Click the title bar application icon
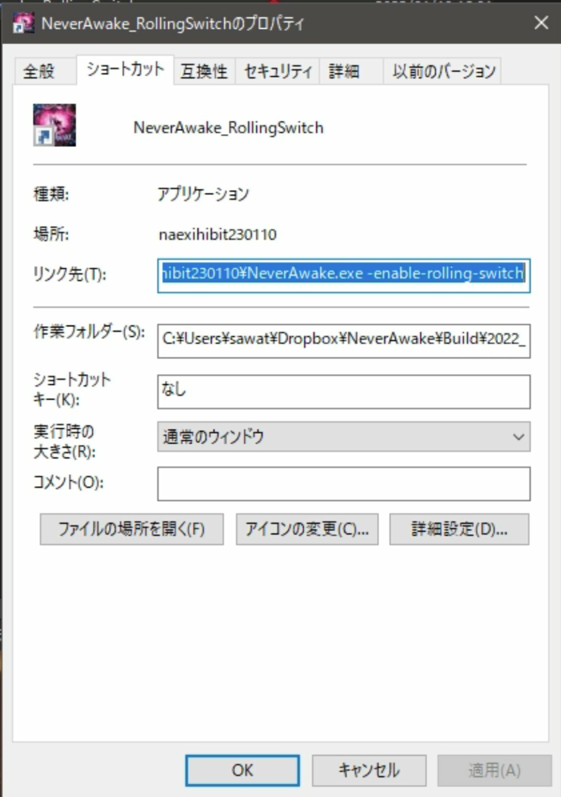 point(23,23)
